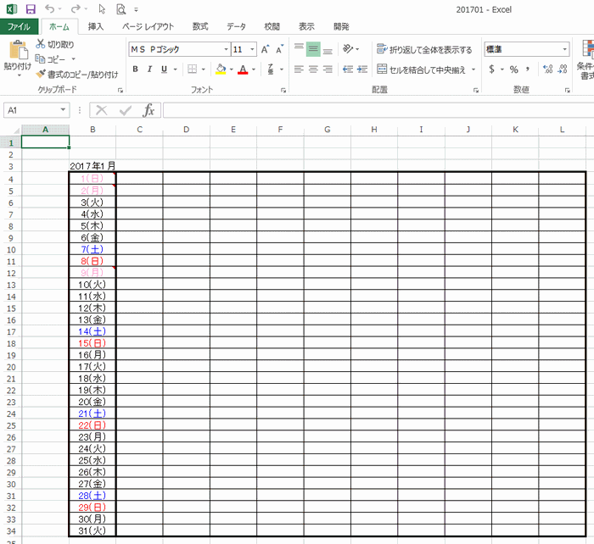Click the Undo arrow icon
Screen dimensions: 594x544
click(49, 8)
